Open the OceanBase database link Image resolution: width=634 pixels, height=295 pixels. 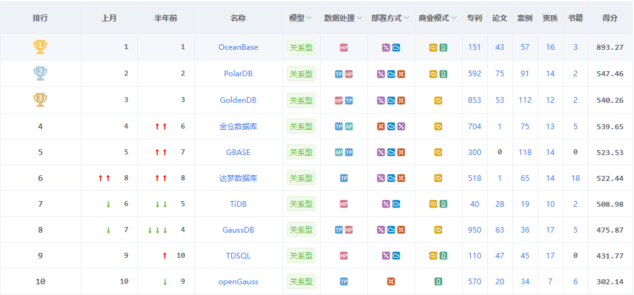point(238,47)
